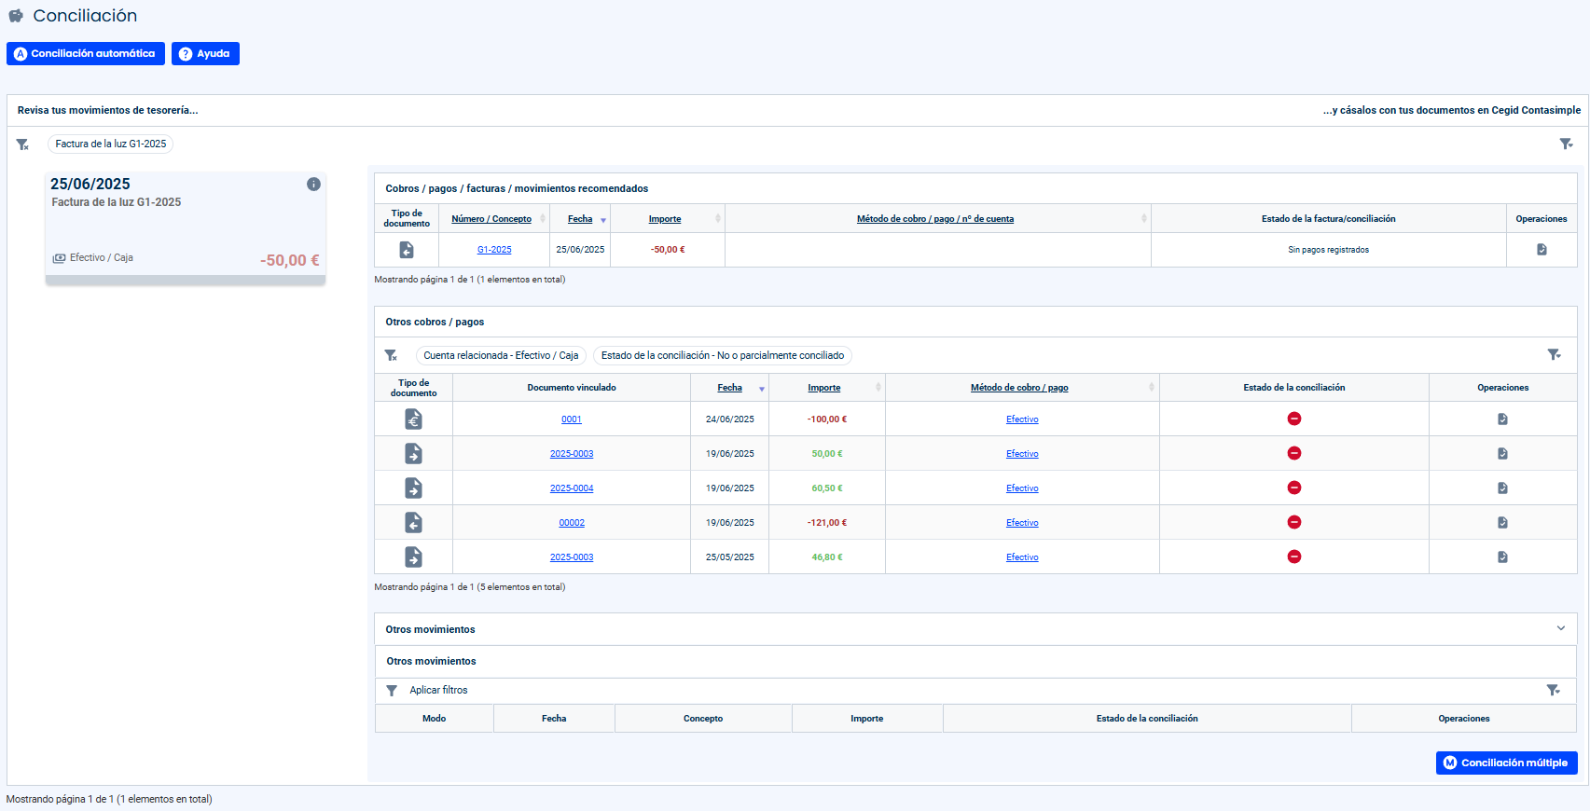The image size is (1590, 811).
Task: Open linked document 2025-0004
Action: pos(572,488)
